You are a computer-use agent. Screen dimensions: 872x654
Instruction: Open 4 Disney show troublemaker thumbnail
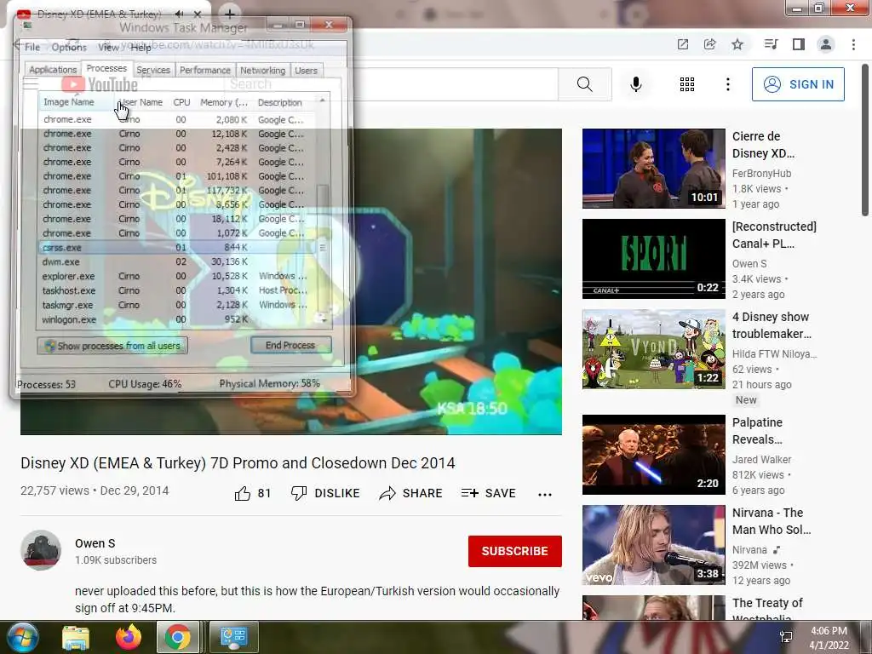654,349
